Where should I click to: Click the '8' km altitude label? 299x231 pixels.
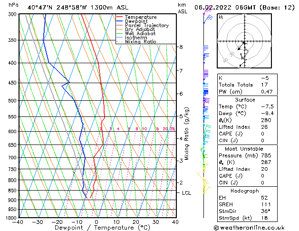pyautogui.click(x=181, y=47)
